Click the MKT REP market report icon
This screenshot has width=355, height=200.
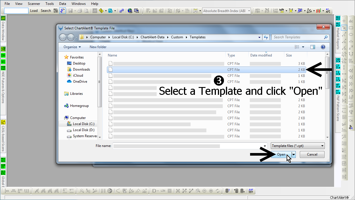[x=338, y=24]
